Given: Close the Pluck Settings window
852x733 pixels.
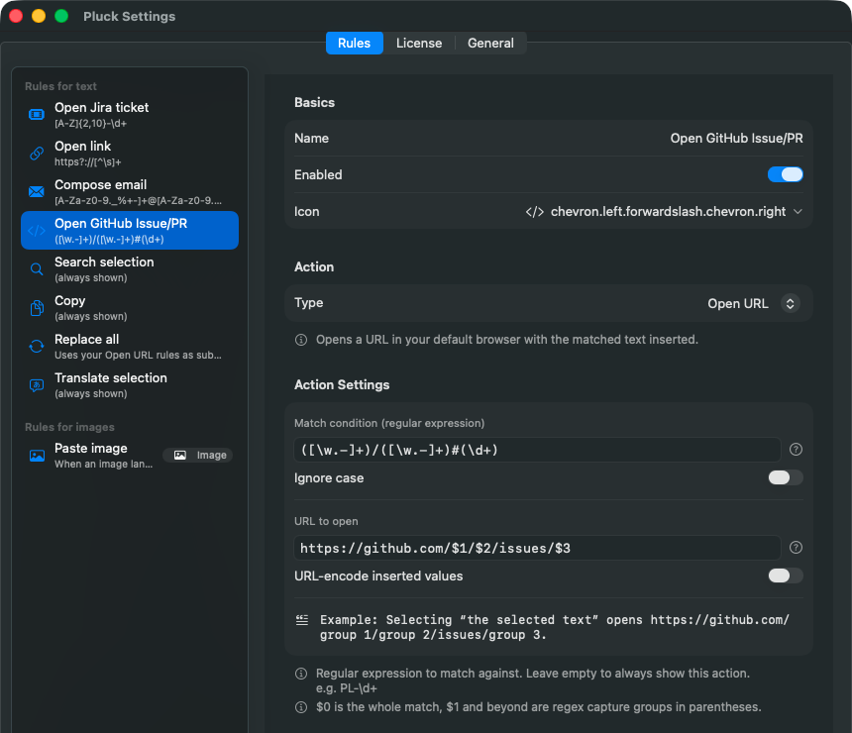Looking at the screenshot, I should pos(16,16).
